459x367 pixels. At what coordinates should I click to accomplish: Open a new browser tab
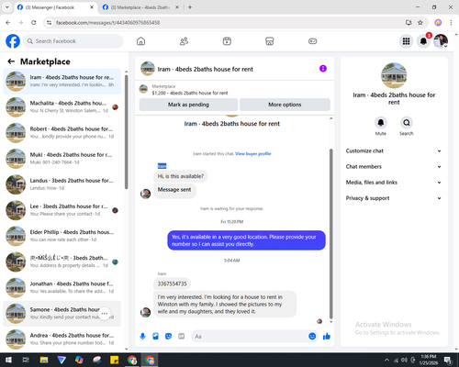coord(190,7)
